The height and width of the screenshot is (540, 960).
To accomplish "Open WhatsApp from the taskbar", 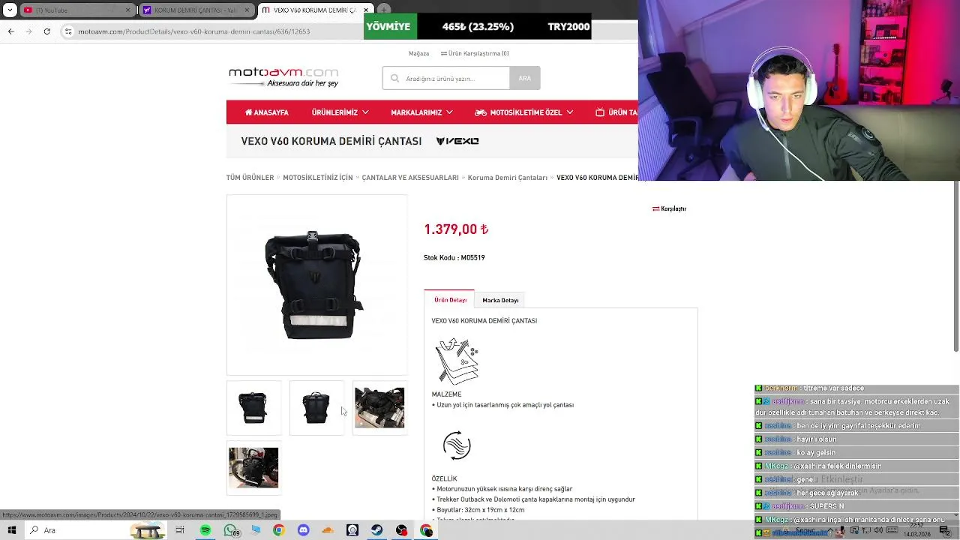I will (x=230, y=530).
